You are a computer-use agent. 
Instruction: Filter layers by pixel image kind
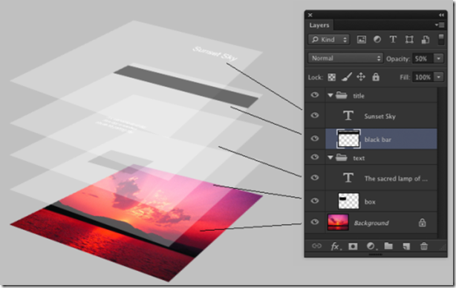pyautogui.click(x=362, y=39)
